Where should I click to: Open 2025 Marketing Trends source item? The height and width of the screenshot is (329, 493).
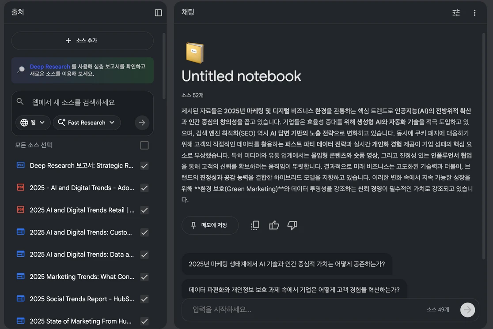tap(82, 277)
